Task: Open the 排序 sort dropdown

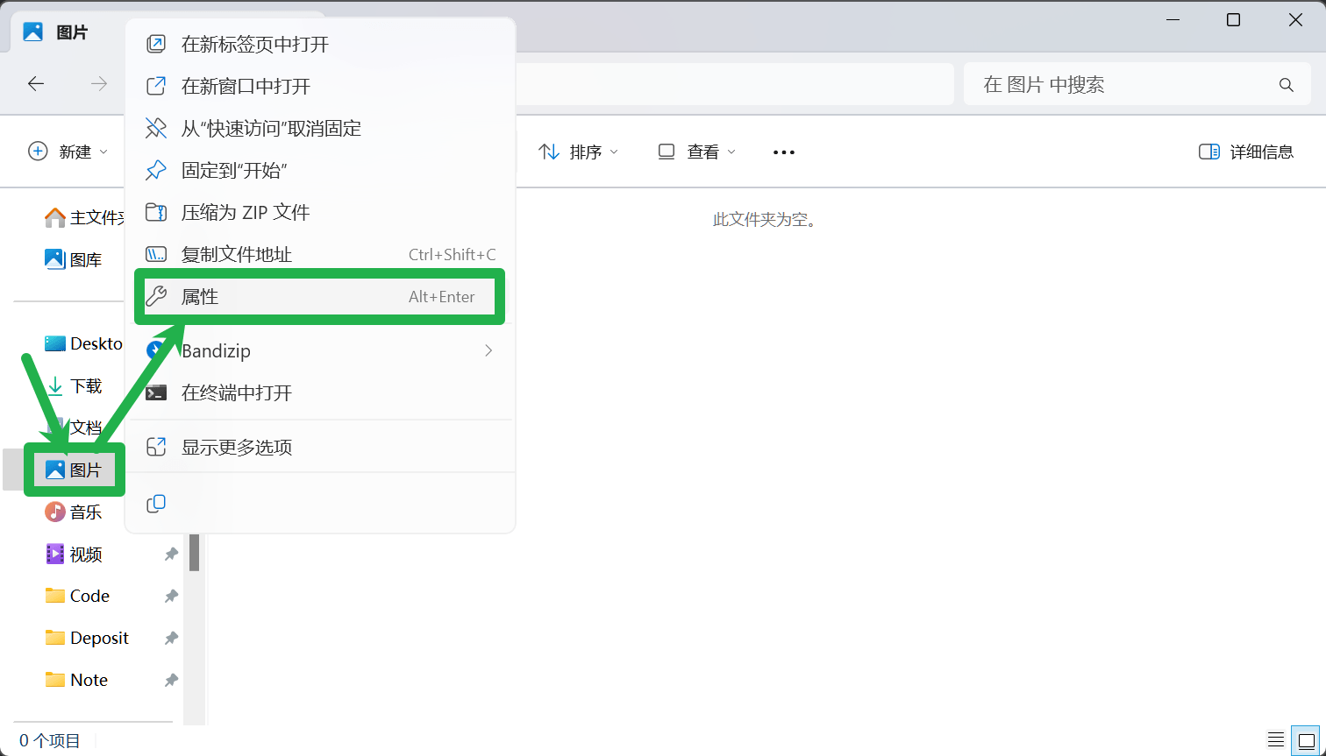Action: [x=579, y=152]
